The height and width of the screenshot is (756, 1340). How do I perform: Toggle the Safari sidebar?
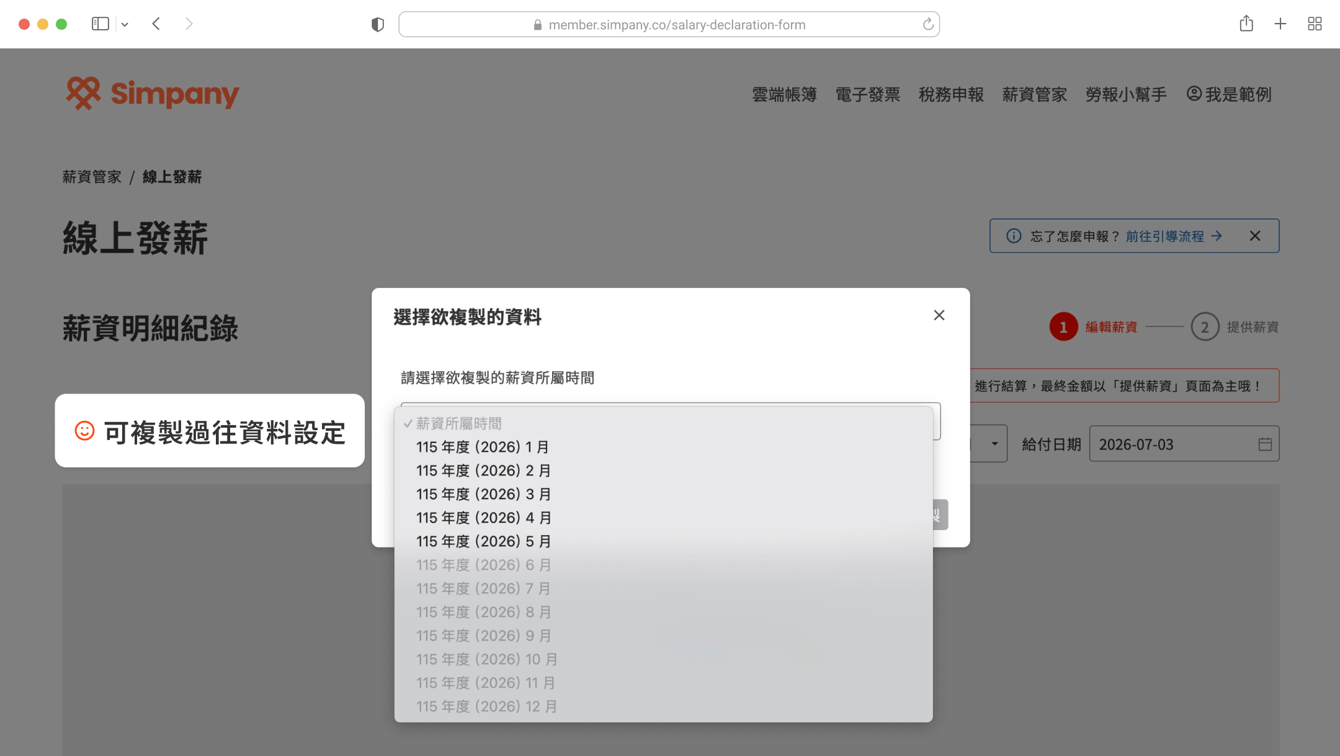pos(99,23)
